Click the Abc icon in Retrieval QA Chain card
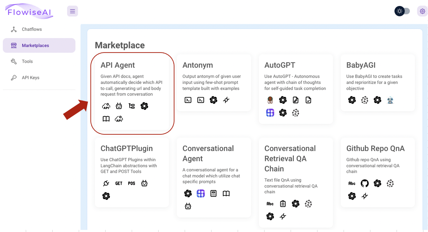This screenshot has height=232, width=428. point(270,203)
